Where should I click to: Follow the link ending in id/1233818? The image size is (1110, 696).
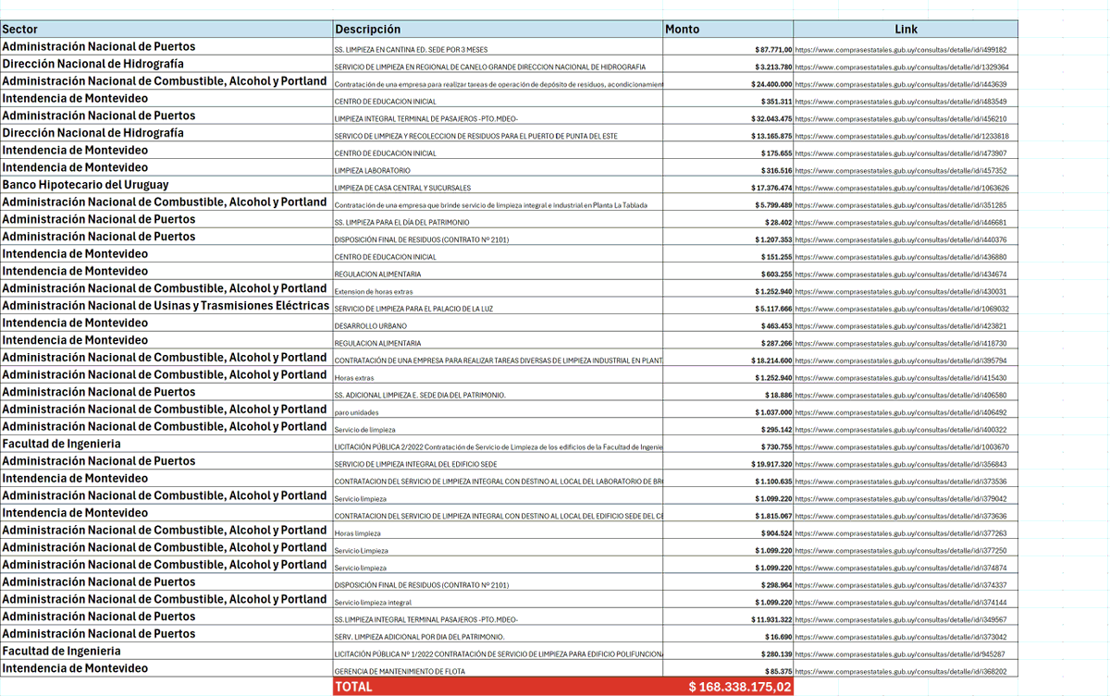pyautogui.click(x=902, y=136)
